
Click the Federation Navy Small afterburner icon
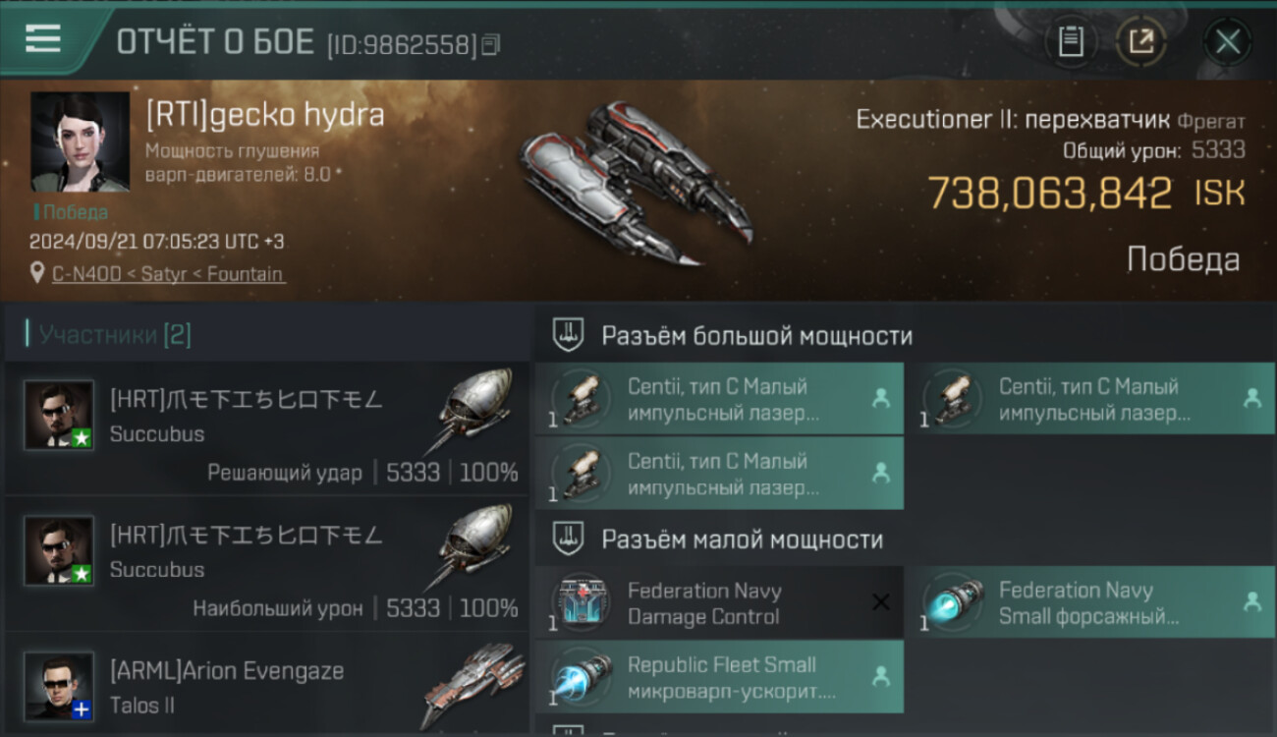click(x=952, y=602)
